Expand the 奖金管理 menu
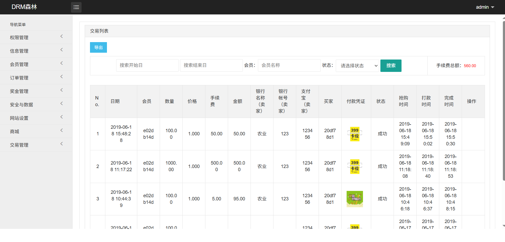The image size is (505, 242). coord(36,91)
